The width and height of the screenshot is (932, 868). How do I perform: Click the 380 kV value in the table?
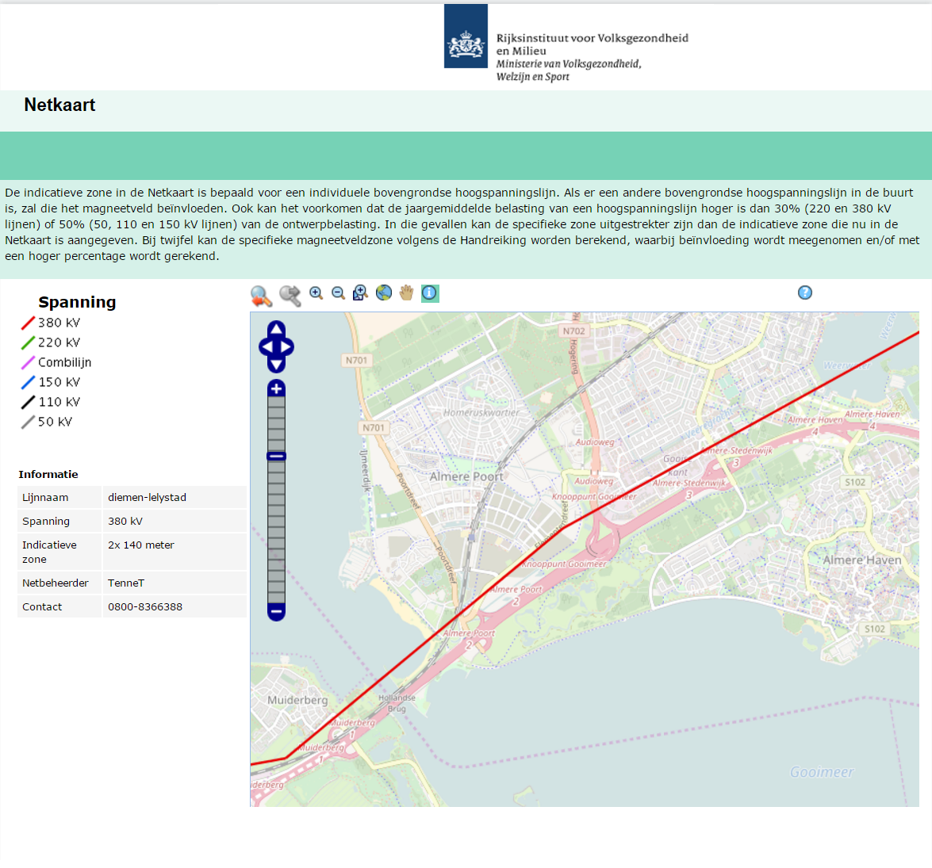coord(125,521)
